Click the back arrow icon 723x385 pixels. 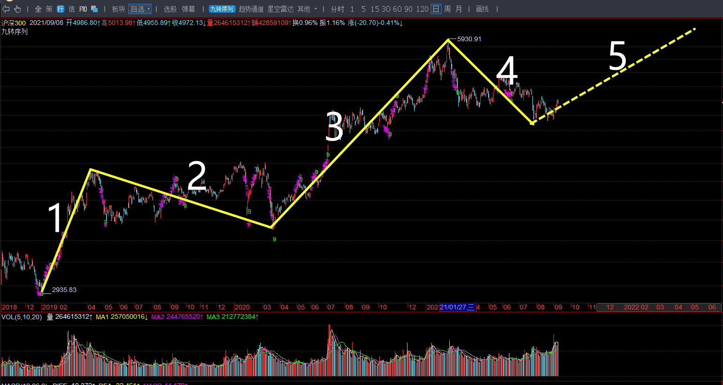click(x=6, y=9)
